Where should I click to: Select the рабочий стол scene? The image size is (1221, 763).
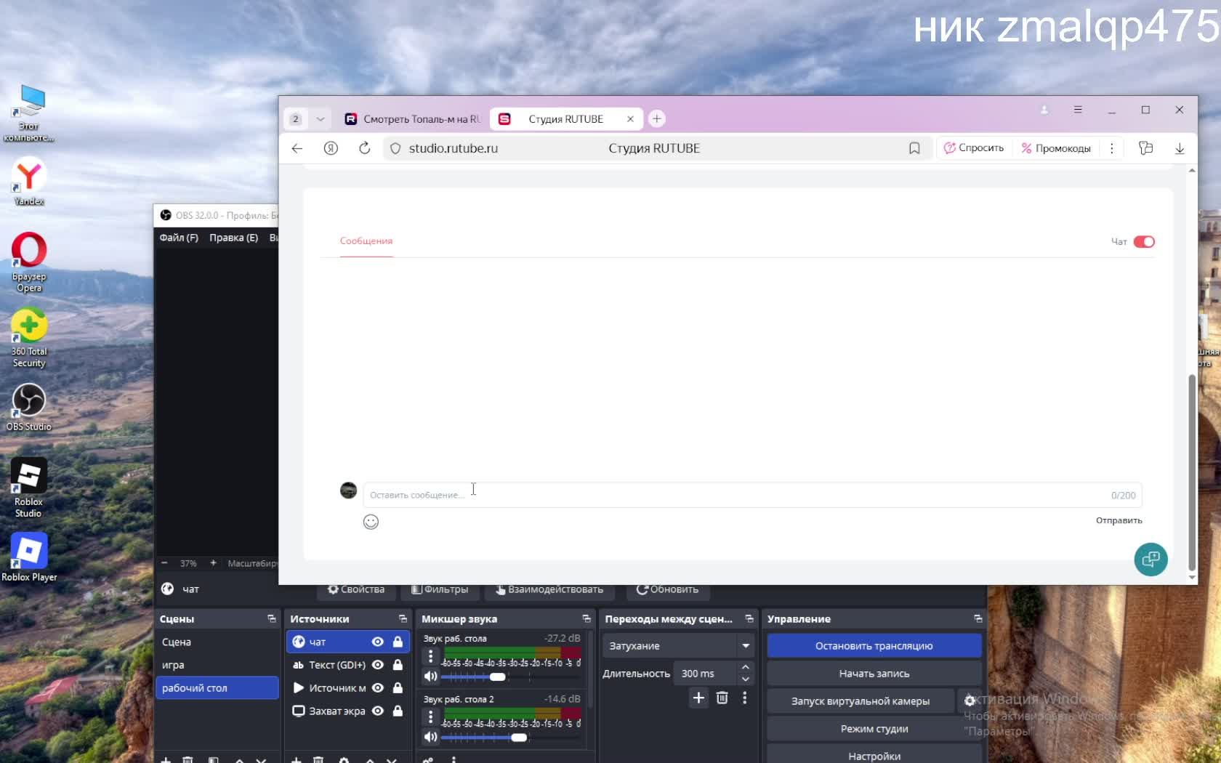pos(217,688)
